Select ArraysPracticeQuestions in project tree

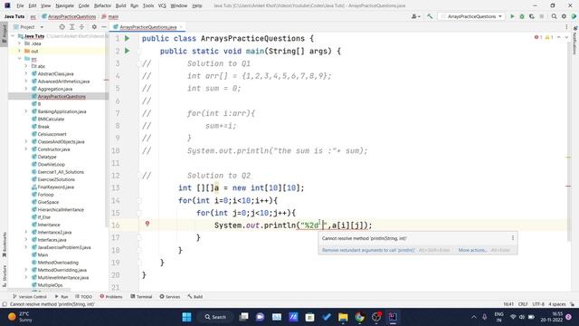pos(62,97)
